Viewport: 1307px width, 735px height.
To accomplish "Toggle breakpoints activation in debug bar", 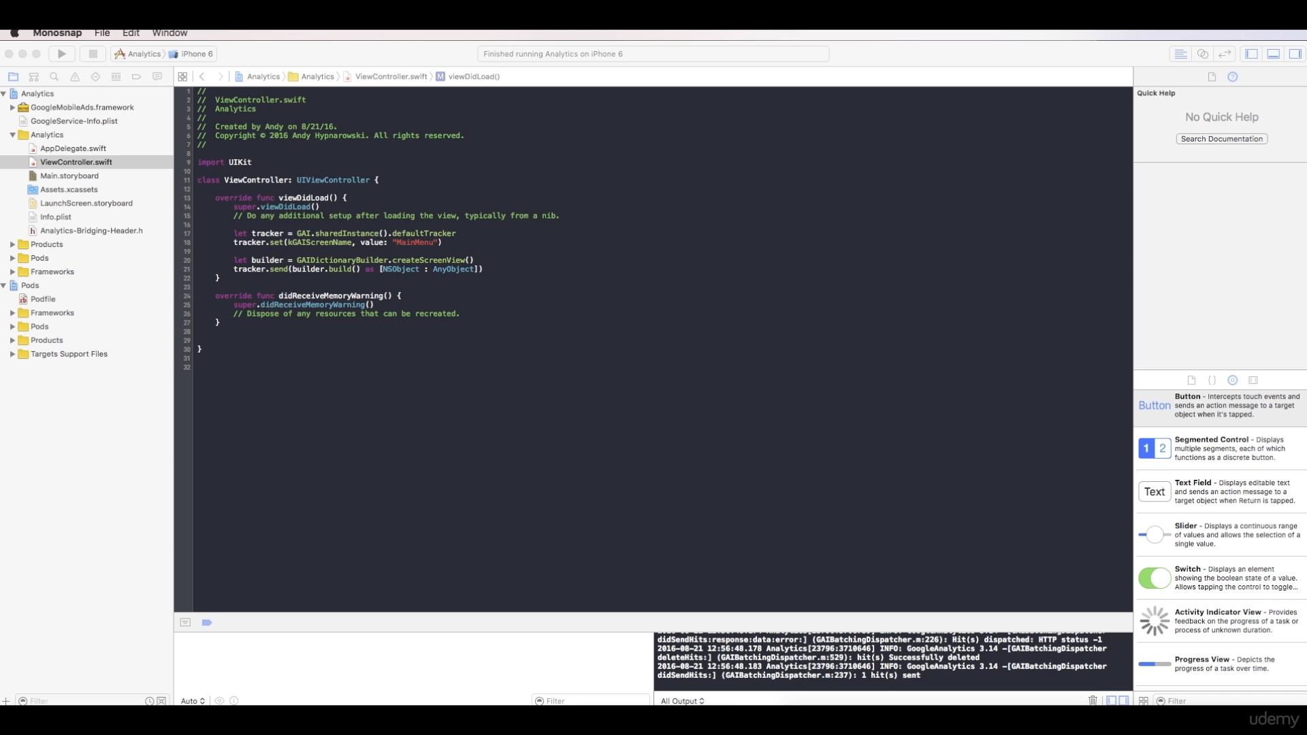I will point(207,622).
